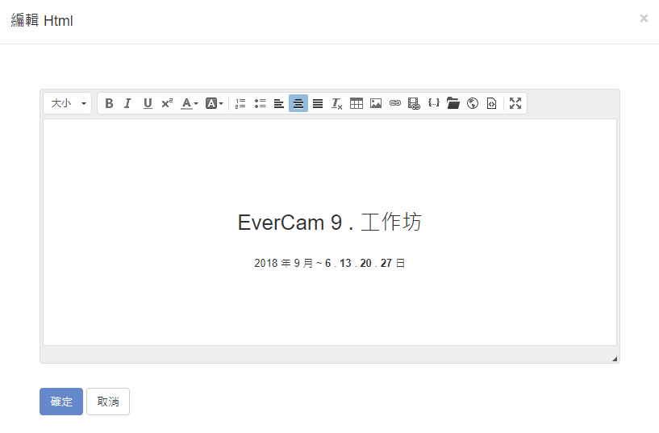
Task: Insert a bulleted list
Action: coord(260,103)
